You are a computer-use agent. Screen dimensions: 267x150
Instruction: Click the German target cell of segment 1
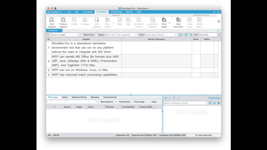click(157, 48)
